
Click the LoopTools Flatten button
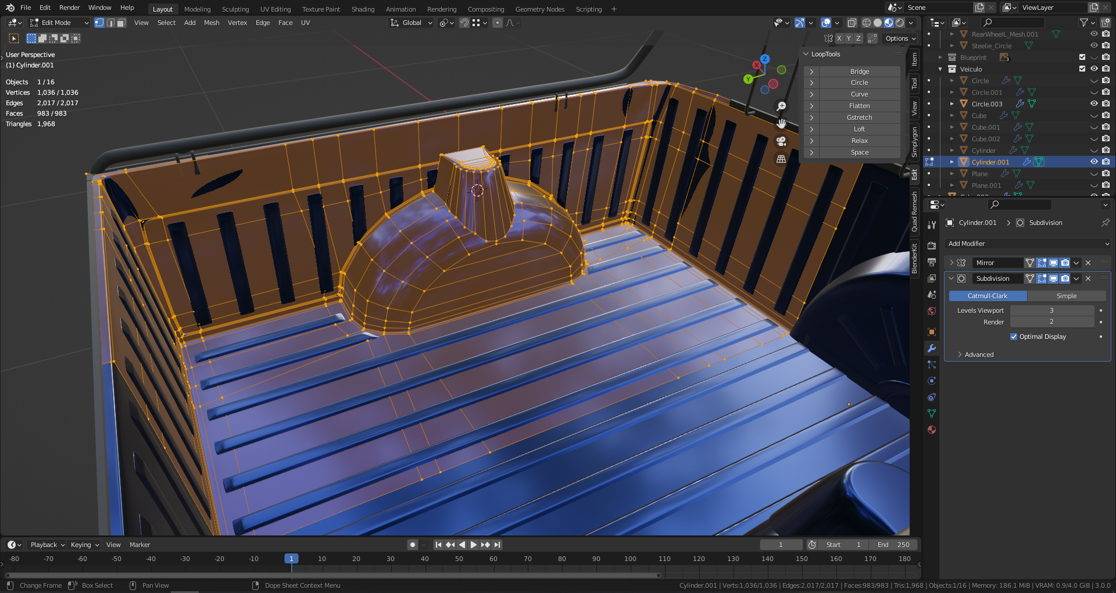(x=859, y=106)
